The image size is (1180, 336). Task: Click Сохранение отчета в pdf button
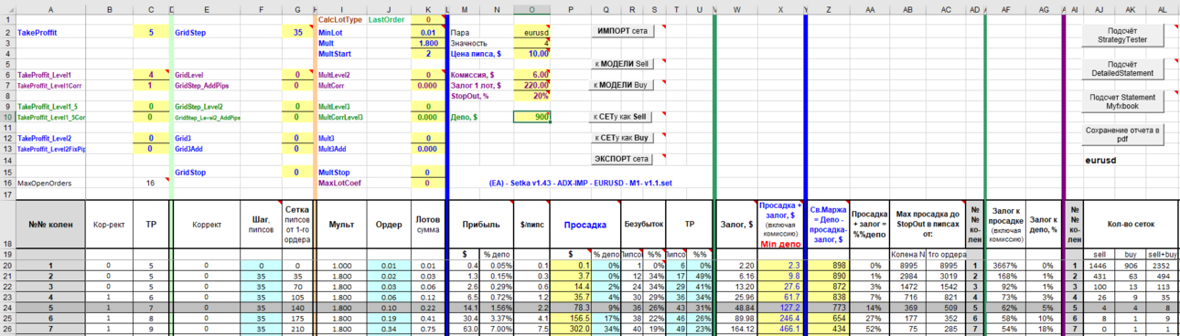pyautogui.click(x=1122, y=134)
